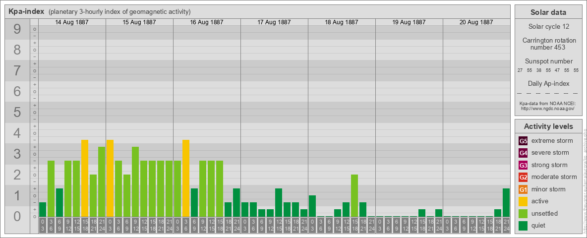
Task: Click the '0 3' time label under 14 Aug
Action: [x=43, y=225]
